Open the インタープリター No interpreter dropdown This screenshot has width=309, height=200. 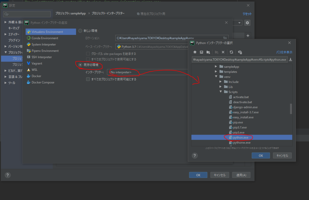click(x=147, y=72)
